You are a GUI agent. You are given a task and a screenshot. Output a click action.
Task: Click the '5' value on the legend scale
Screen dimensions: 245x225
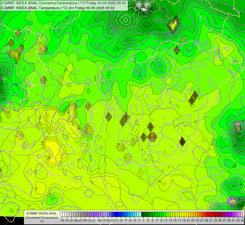click(x=152, y=220)
